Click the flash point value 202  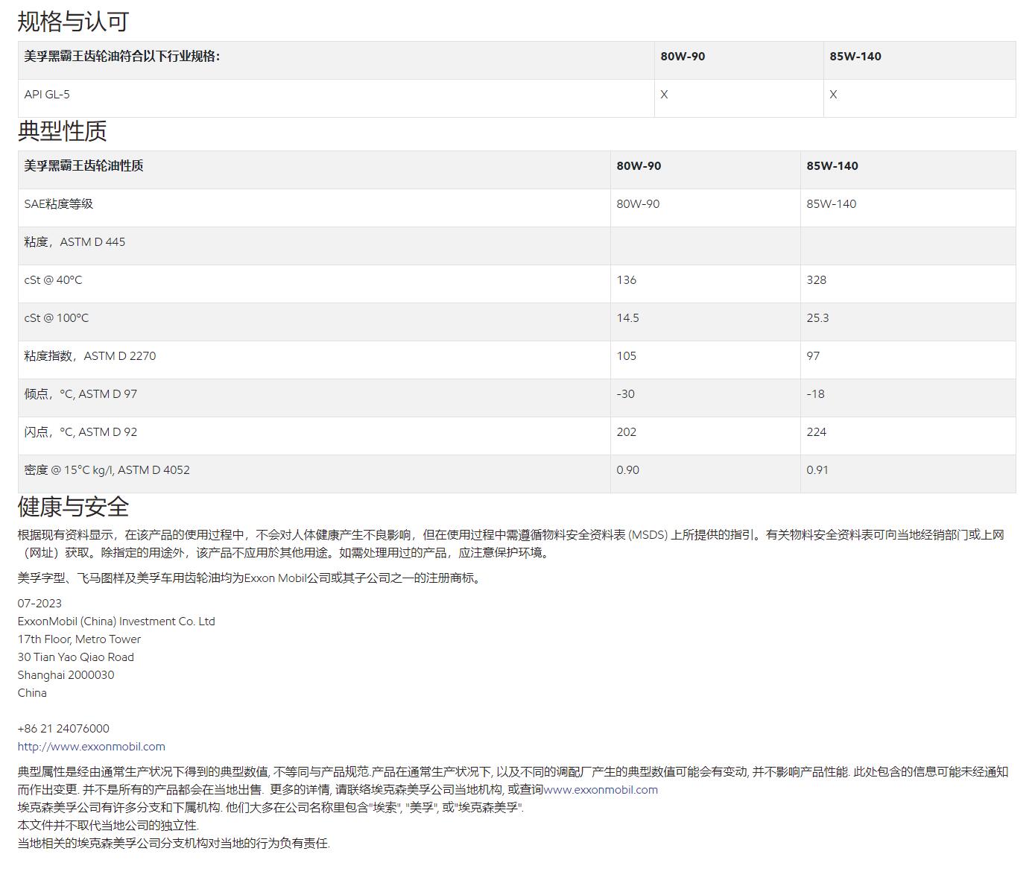627,432
